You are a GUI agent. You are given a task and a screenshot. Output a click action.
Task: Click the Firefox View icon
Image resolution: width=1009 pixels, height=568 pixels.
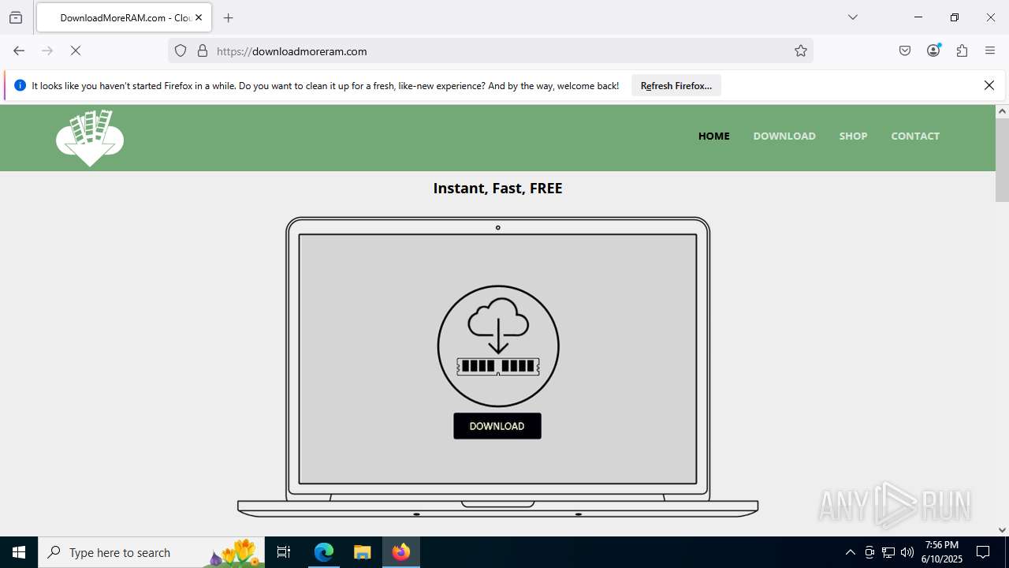pos(16,17)
